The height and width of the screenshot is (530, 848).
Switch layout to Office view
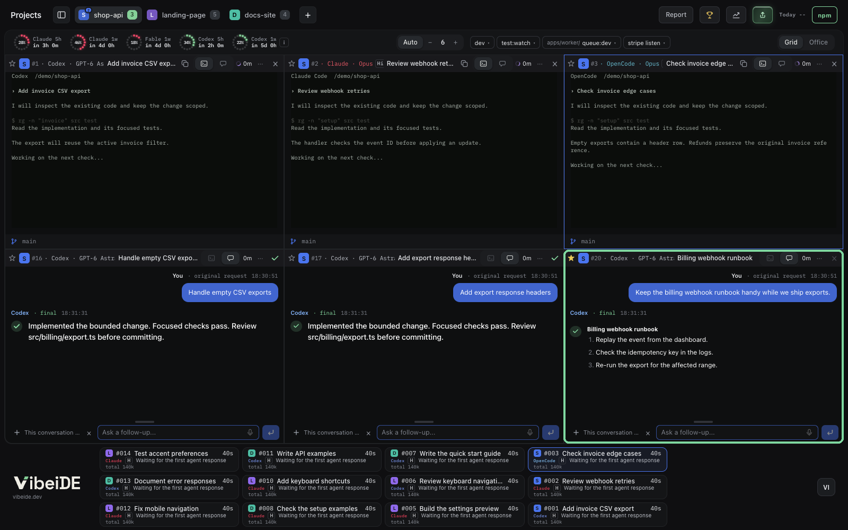[818, 42]
